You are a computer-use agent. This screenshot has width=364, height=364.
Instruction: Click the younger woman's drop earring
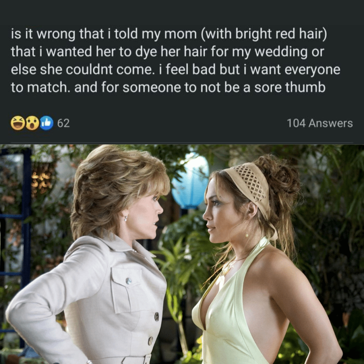pos(247,235)
